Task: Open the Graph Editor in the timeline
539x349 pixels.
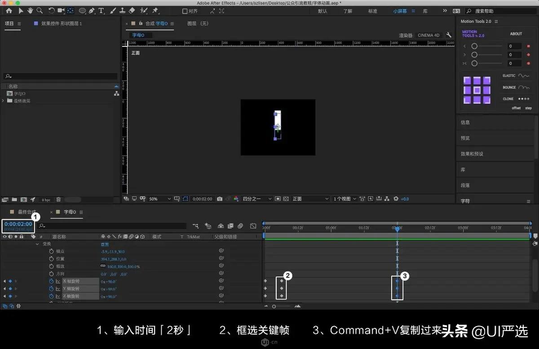Action: click(253, 226)
